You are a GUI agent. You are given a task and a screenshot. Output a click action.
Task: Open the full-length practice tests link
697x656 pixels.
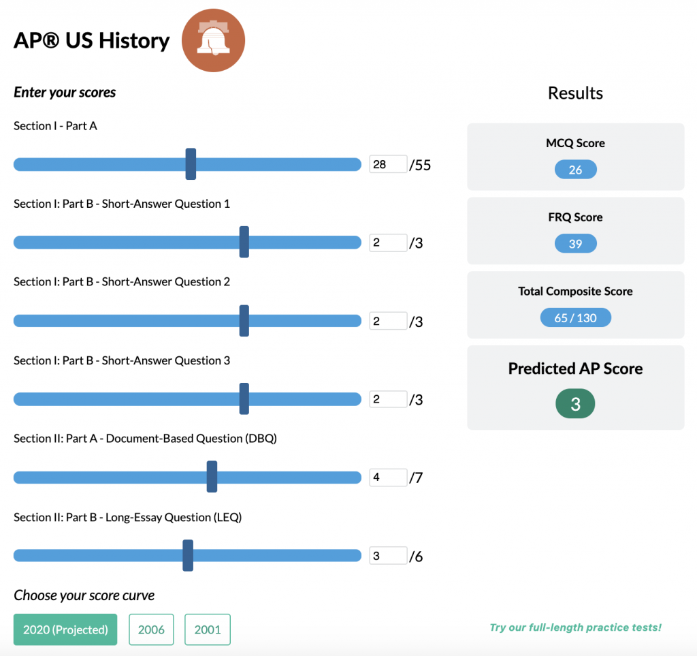tap(575, 627)
